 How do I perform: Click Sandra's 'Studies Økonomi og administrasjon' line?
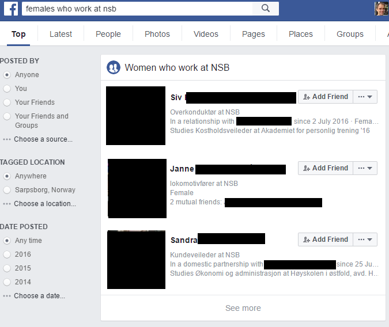click(274, 273)
